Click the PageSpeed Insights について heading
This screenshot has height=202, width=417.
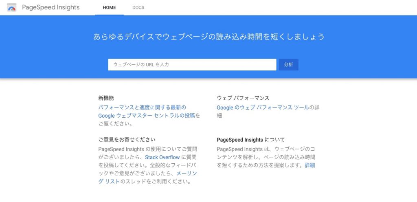[x=250, y=140]
